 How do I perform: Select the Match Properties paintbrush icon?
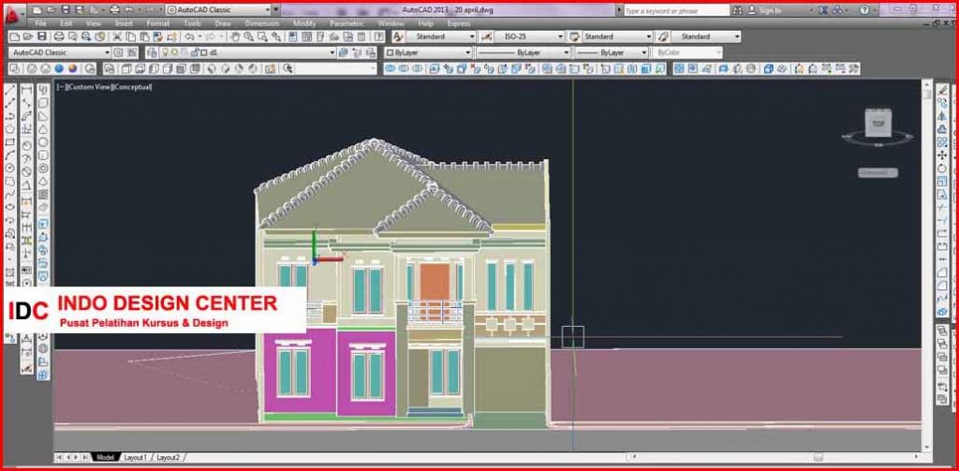[x=157, y=37]
